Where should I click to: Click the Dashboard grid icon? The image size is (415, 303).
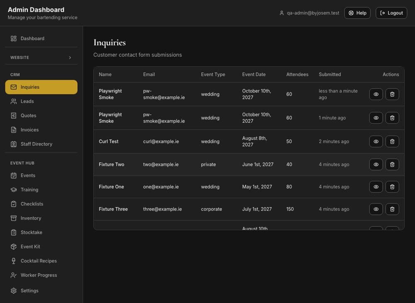(x=14, y=39)
